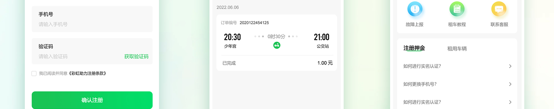Click the 已完成 order status row
Screen dimensions: 554x109
277,63
